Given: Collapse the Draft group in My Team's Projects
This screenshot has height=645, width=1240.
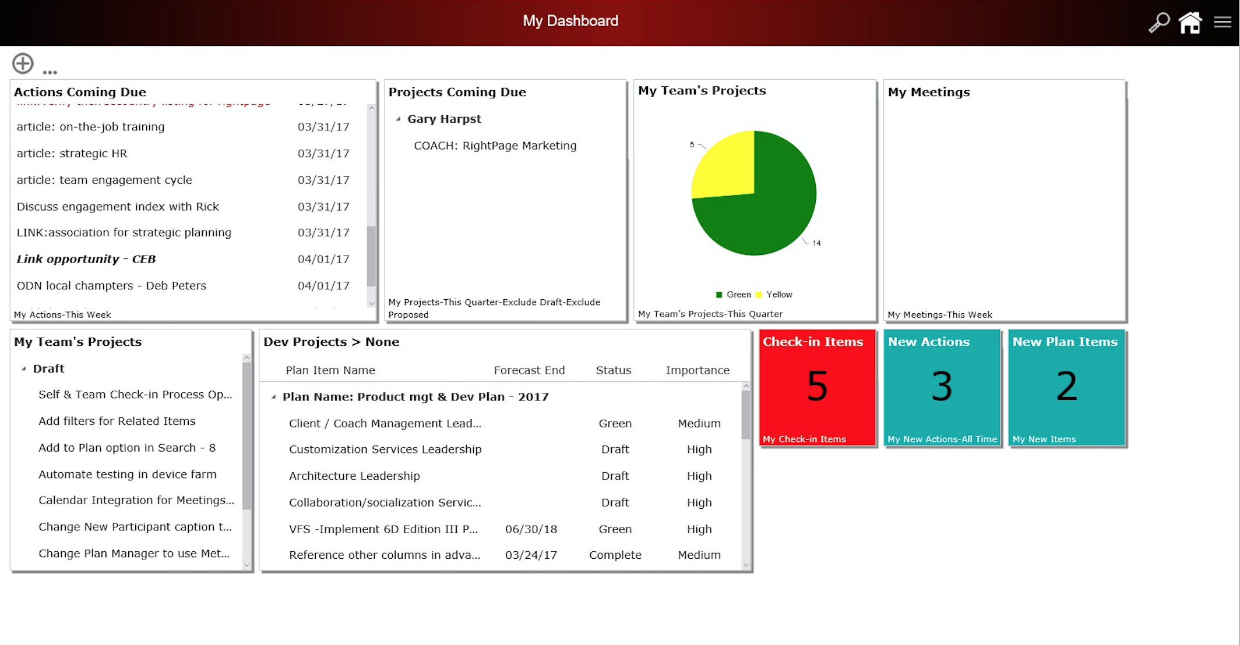Looking at the screenshot, I should (x=24, y=369).
